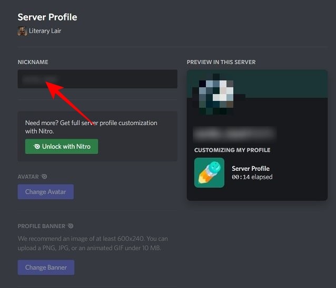The image size is (336, 288).
Task: Click the Nitro icon inside the Unlock button
Action: 37,147
